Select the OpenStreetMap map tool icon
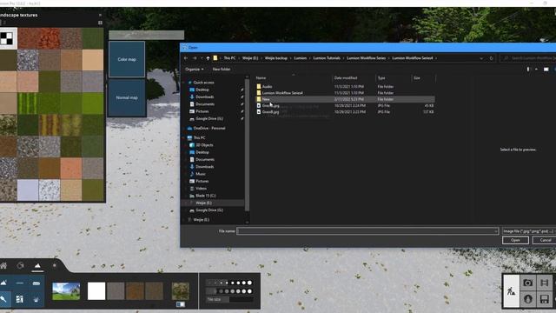This screenshot has height=313, width=556. 20,299
